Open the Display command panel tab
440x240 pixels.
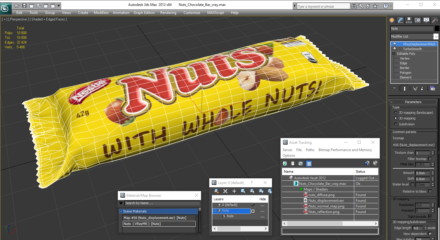coord(426,20)
